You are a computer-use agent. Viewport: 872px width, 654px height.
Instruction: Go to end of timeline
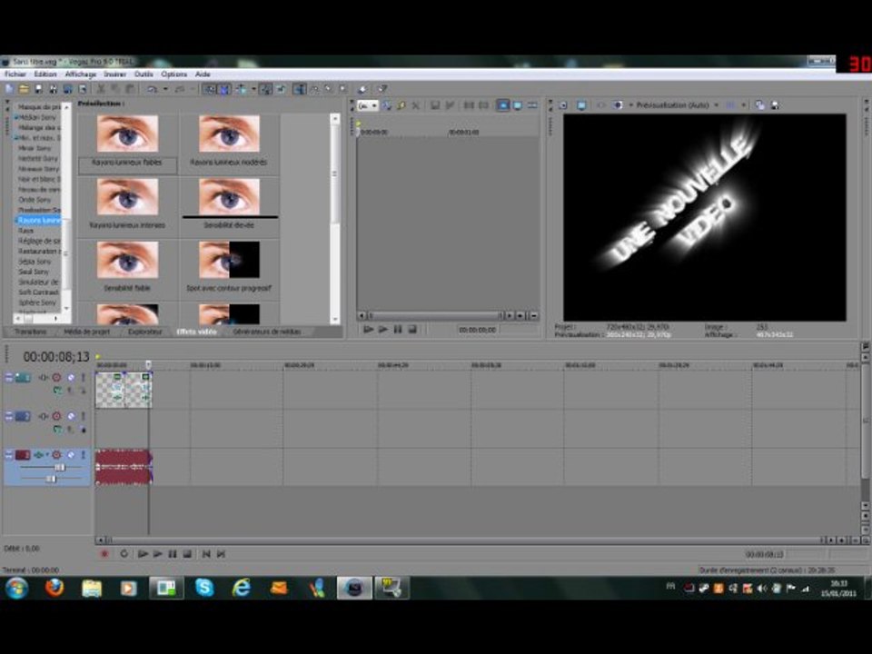(221, 554)
